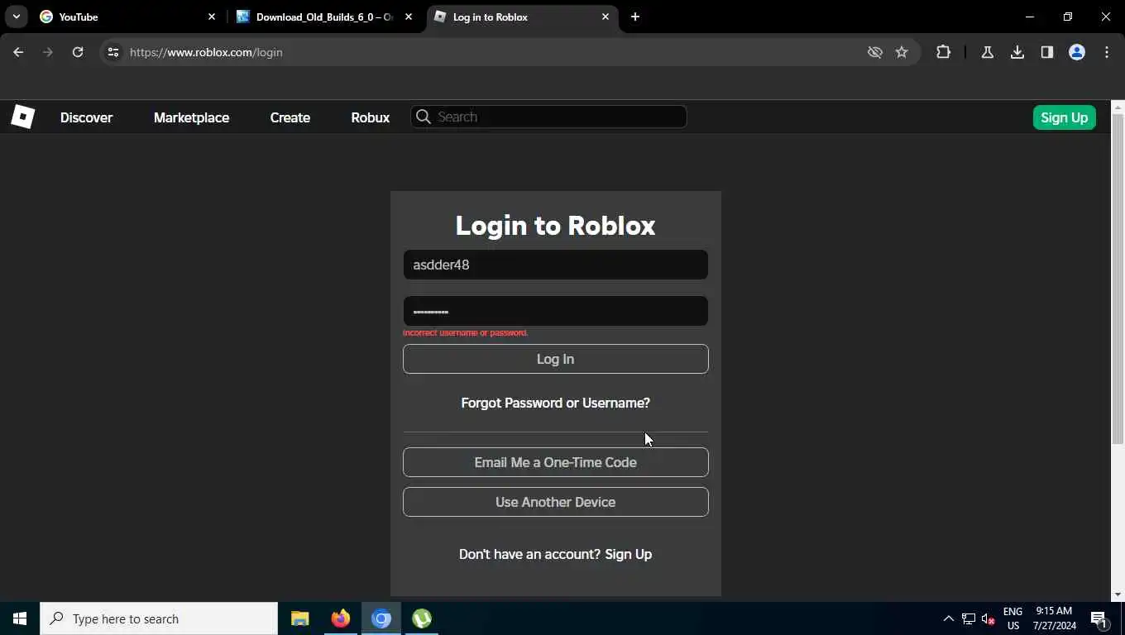Image resolution: width=1125 pixels, height=635 pixels.
Task: Open uTorrent from the taskbar
Action: point(422,618)
